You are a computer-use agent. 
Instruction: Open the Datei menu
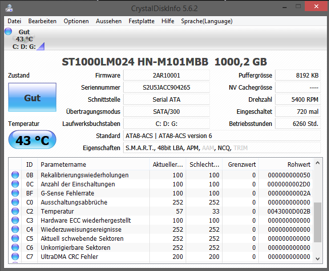click(15, 21)
